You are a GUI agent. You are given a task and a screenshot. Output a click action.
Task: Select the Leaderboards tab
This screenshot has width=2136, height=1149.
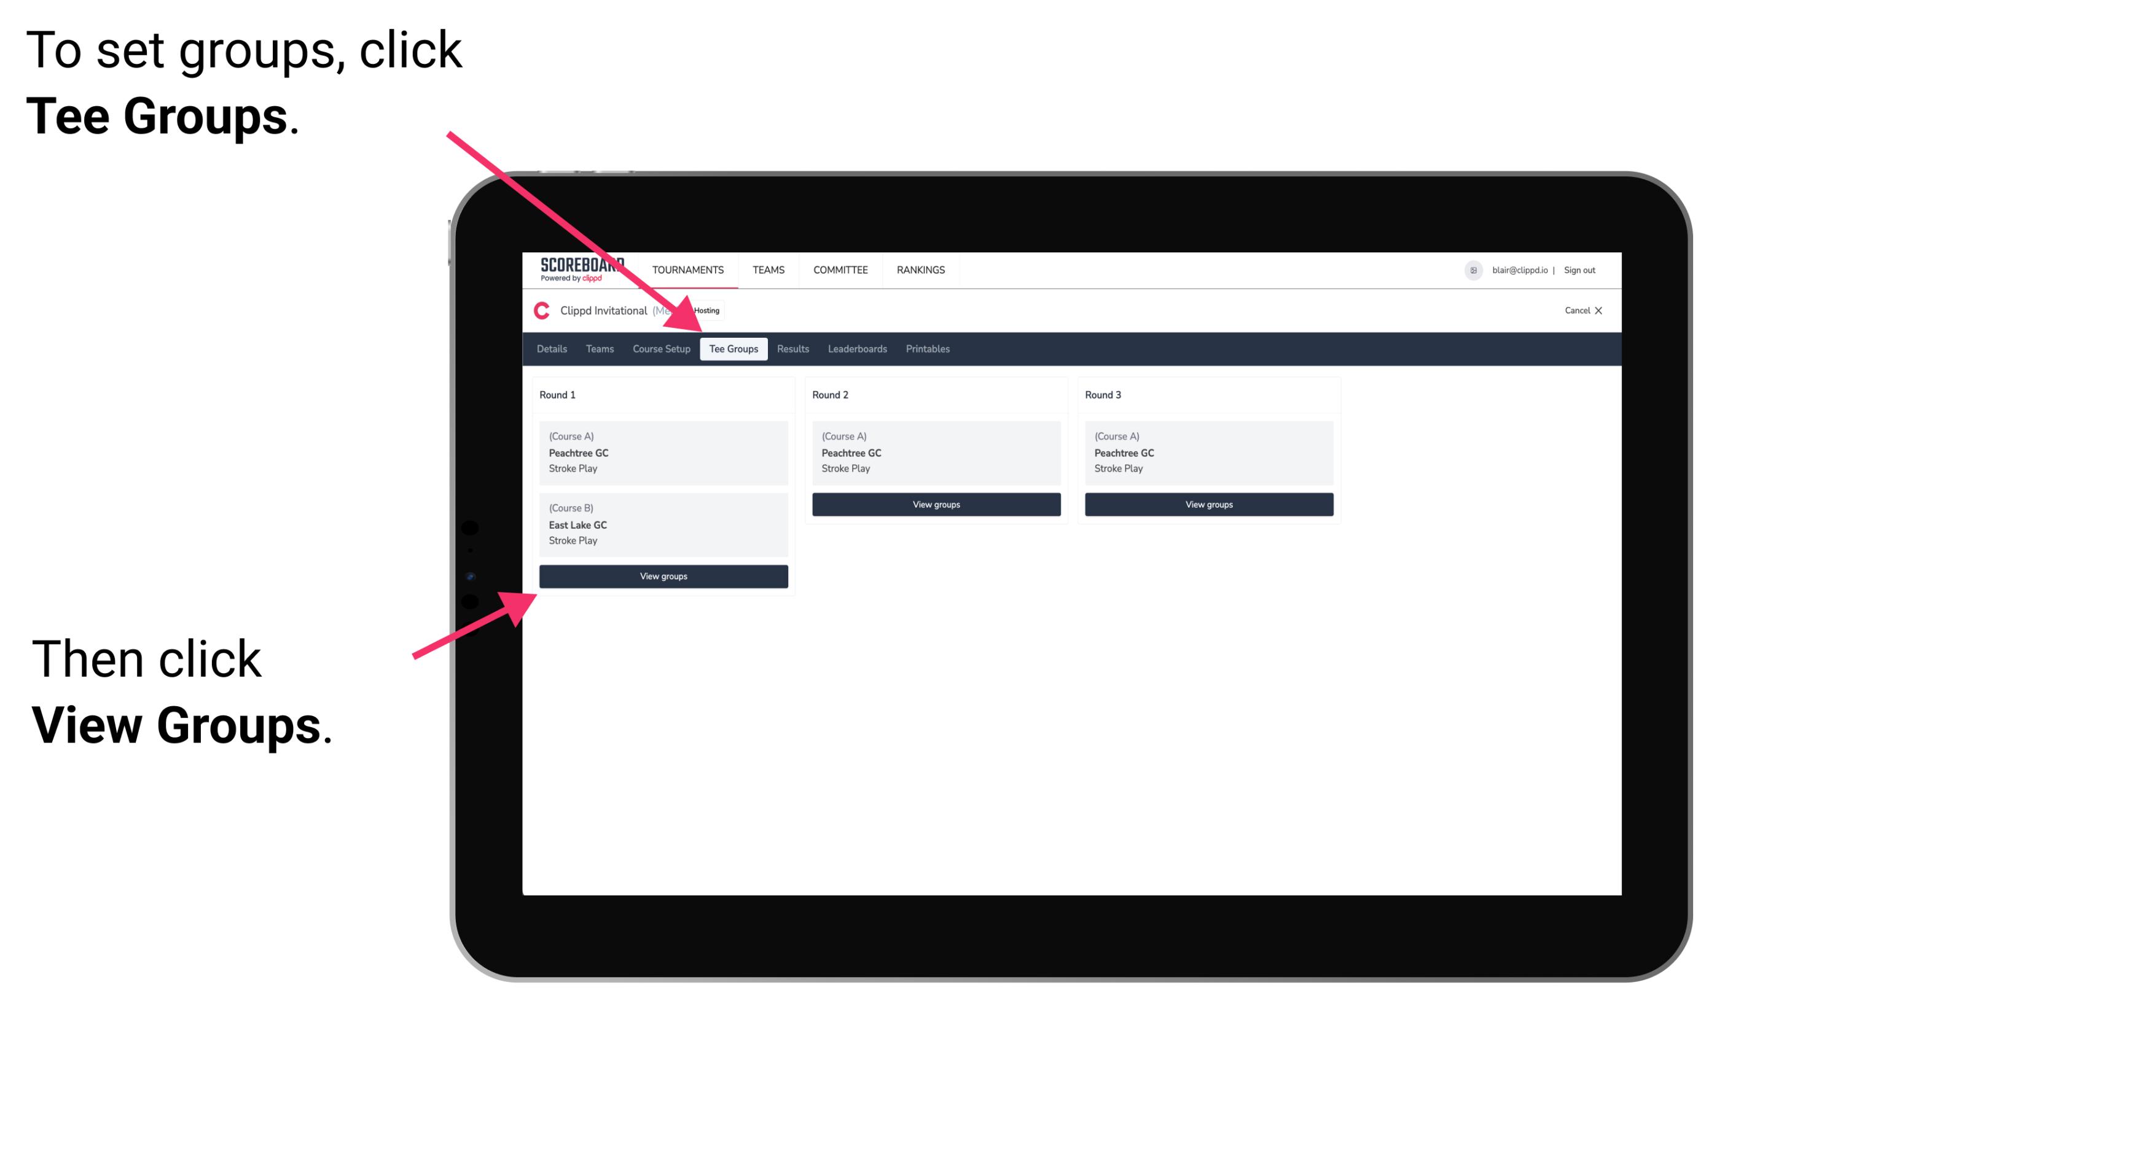(856, 348)
